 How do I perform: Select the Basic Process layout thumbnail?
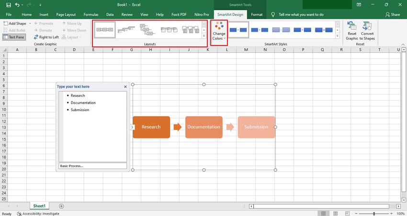[x=105, y=30]
